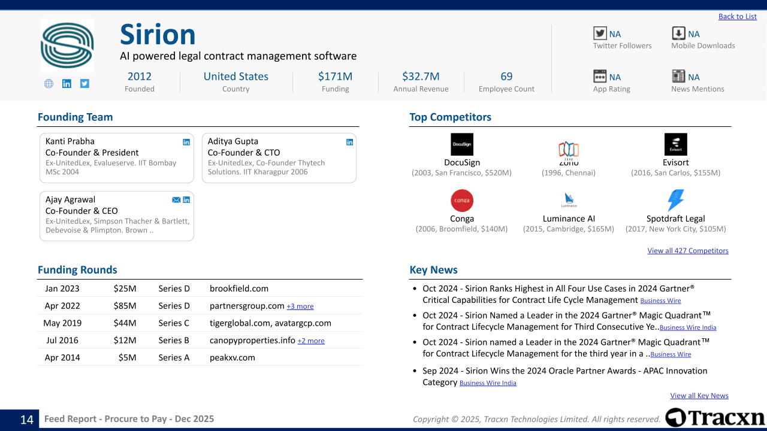Expand '+2 more' investors for Jul 2016
This screenshot has height=431, width=767.
click(x=311, y=341)
